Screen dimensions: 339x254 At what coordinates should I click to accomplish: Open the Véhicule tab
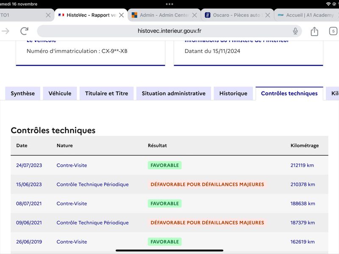[60, 94]
